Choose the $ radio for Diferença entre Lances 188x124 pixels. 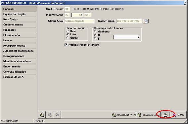coord(95,39)
